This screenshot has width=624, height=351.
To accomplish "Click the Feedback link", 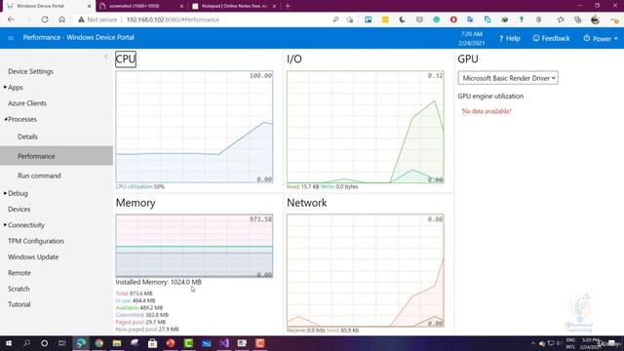I will tap(551, 38).
